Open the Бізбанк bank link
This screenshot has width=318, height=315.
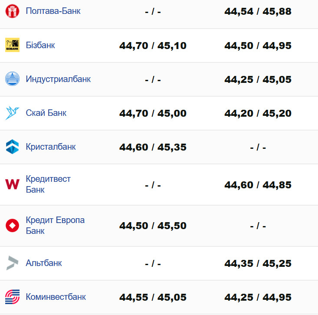pyautogui.click(x=40, y=45)
